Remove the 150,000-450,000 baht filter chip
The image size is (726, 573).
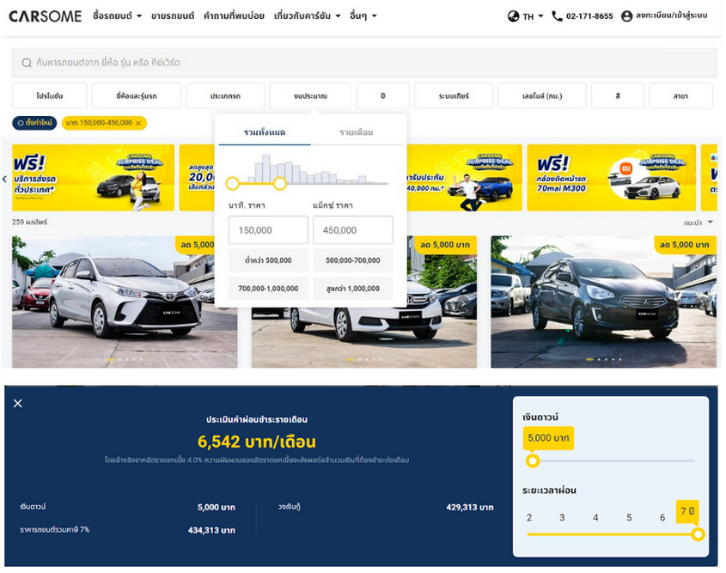pyautogui.click(x=138, y=123)
